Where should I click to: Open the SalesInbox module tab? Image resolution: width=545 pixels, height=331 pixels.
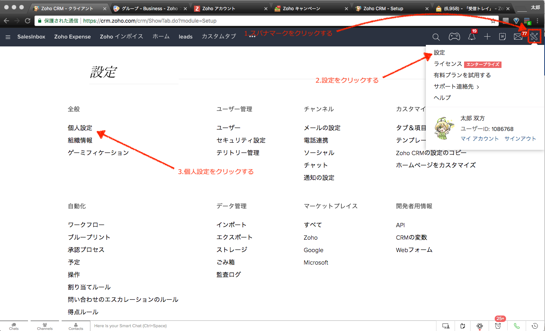(31, 37)
